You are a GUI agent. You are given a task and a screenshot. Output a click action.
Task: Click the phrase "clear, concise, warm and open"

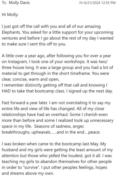point(30,79)
